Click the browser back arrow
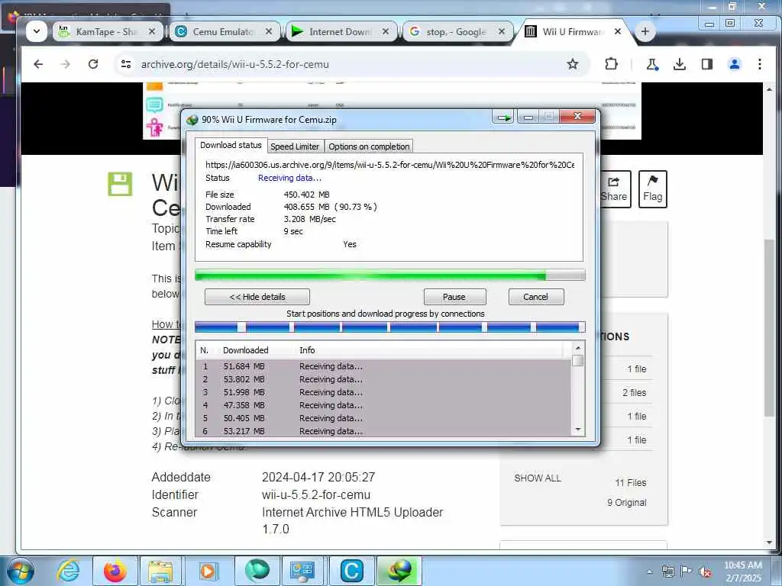 pyautogui.click(x=38, y=64)
